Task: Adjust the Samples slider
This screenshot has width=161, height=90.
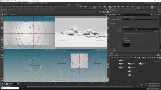Action: pos(144,46)
